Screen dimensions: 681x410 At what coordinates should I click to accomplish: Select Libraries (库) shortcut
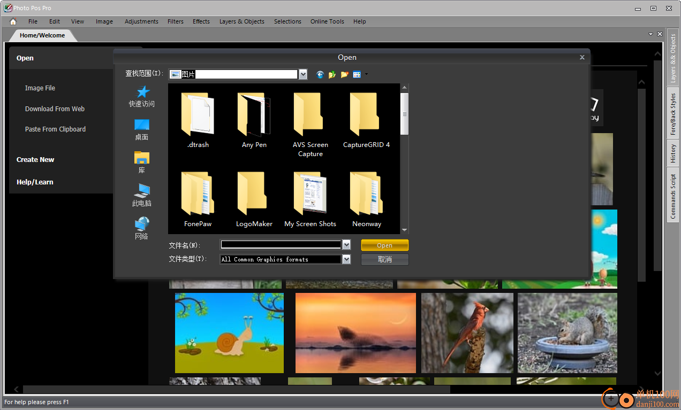tap(142, 163)
